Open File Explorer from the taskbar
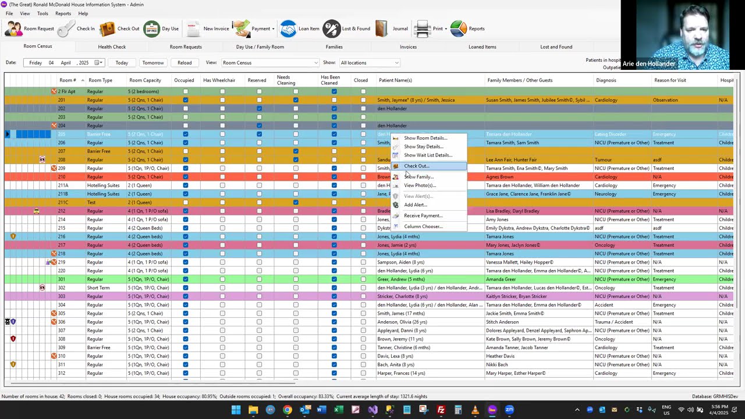The height and width of the screenshot is (419, 745). 253,410
